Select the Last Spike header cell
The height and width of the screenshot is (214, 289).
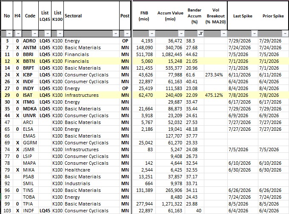click(243, 16)
